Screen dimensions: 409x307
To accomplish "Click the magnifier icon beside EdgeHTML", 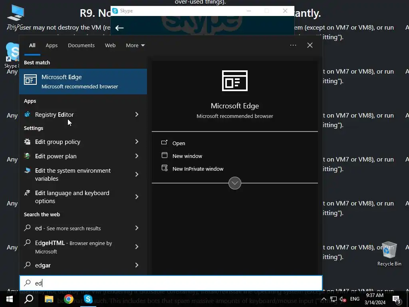I will [27, 243].
